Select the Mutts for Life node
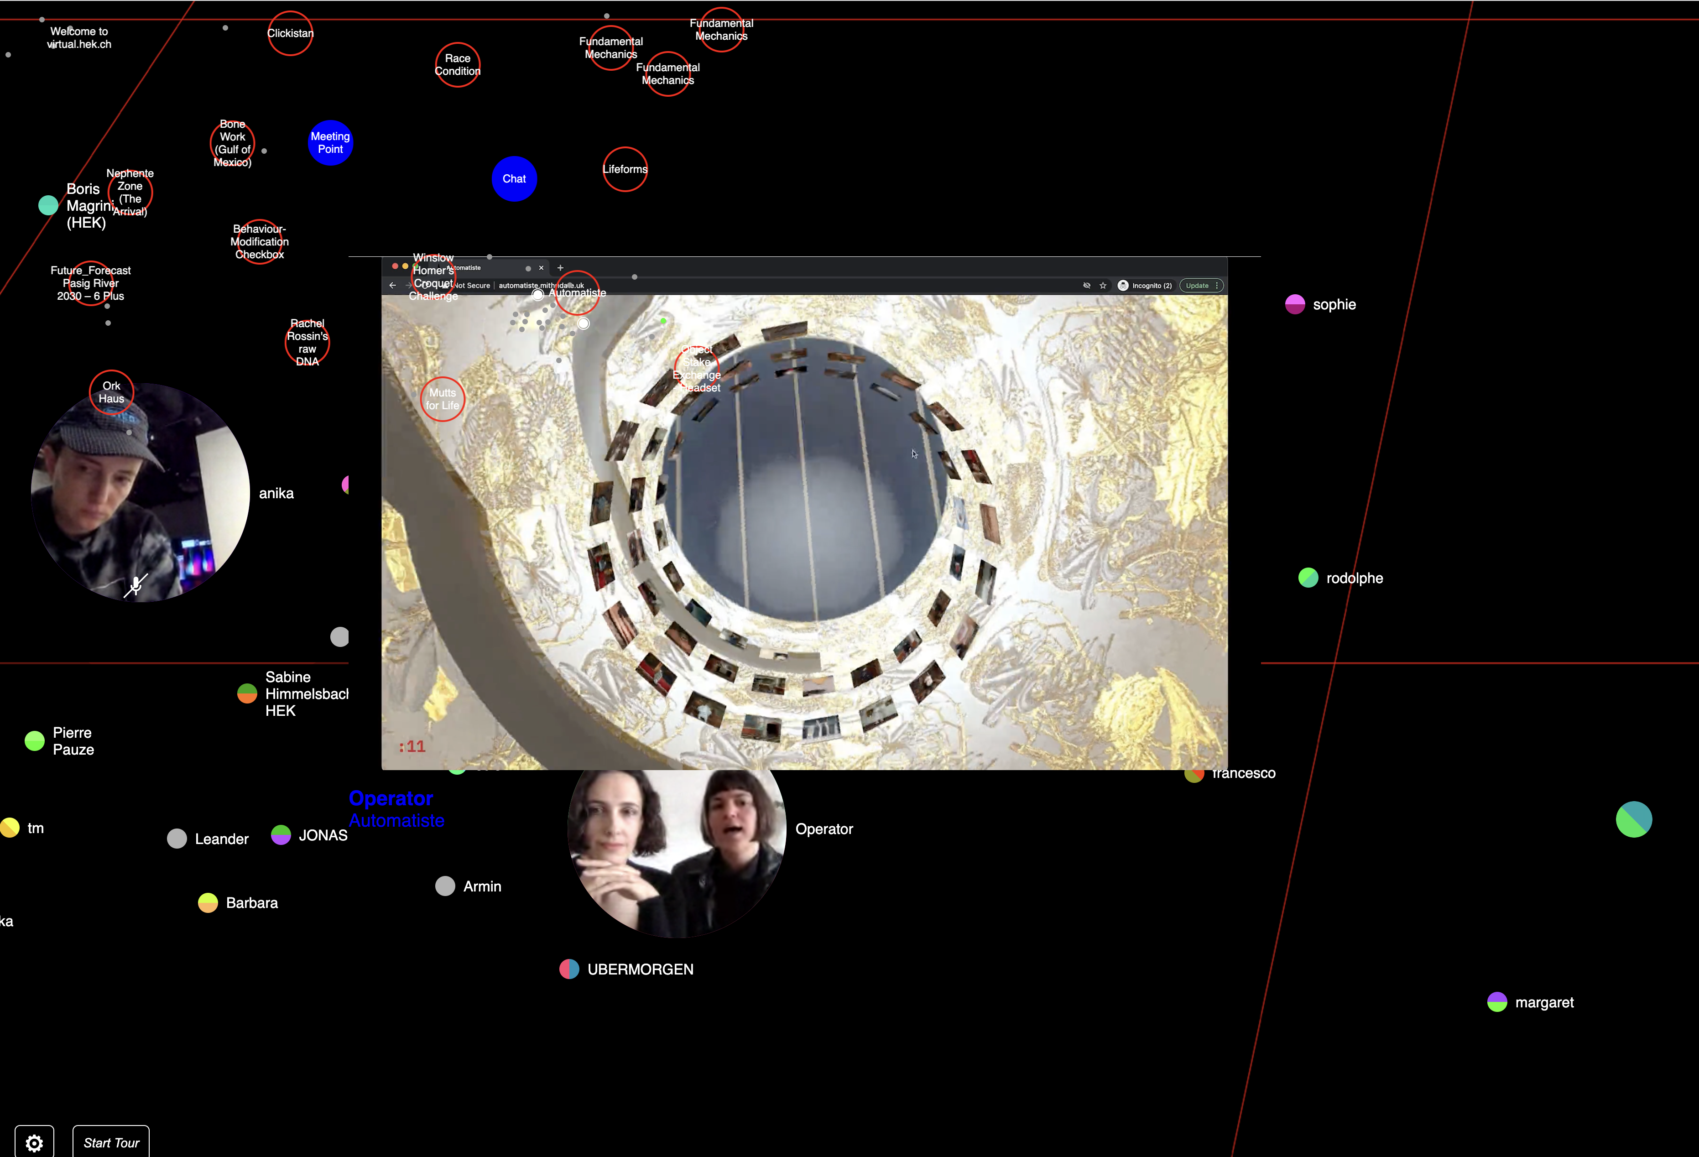The width and height of the screenshot is (1699, 1157). coord(442,399)
